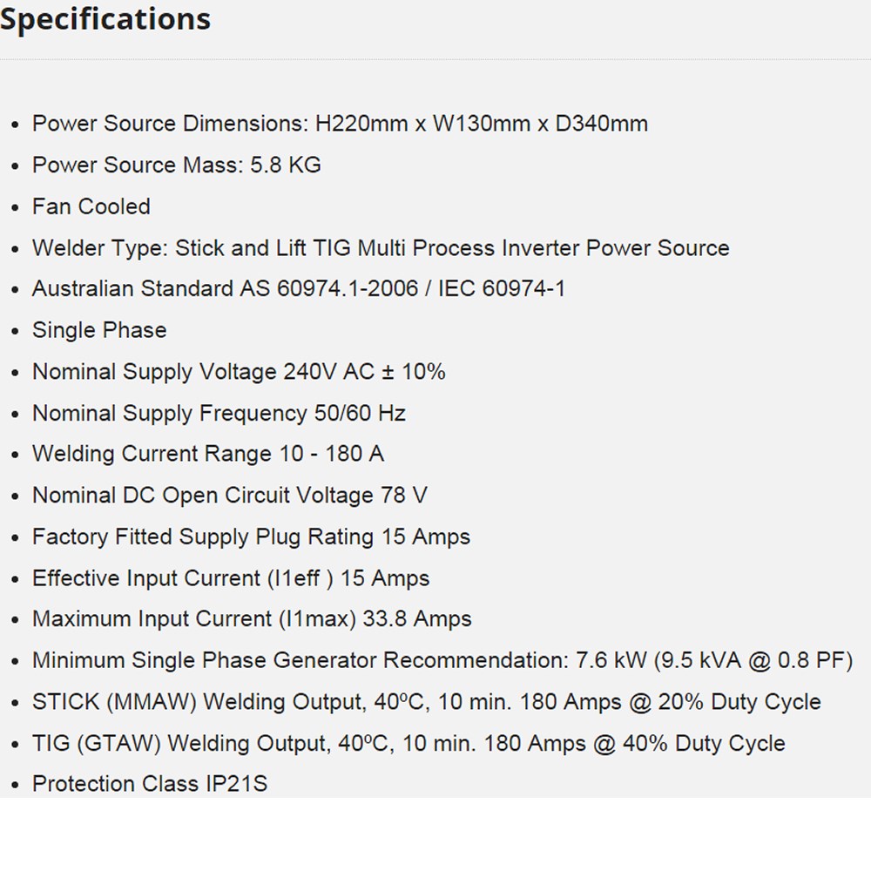Click the Welding Current Range 10 - 180 A item
This screenshot has height=871, width=871.
point(208,454)
